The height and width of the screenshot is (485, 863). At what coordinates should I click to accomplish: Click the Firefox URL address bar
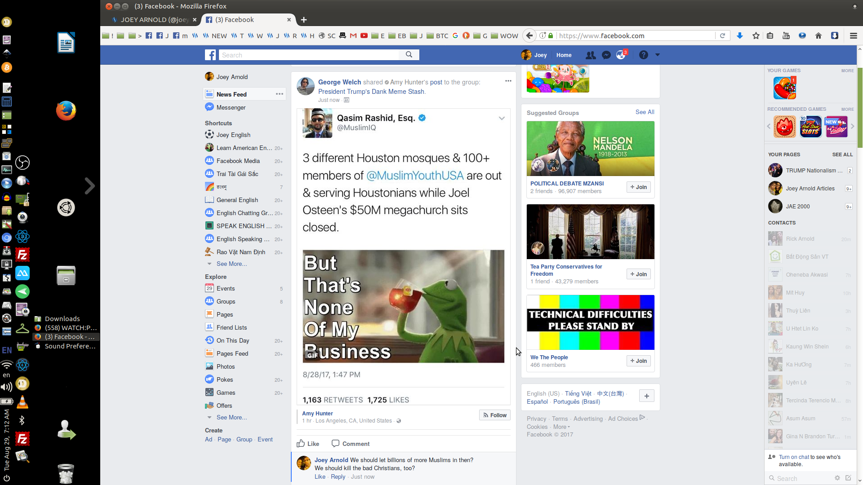click(636, 36)
